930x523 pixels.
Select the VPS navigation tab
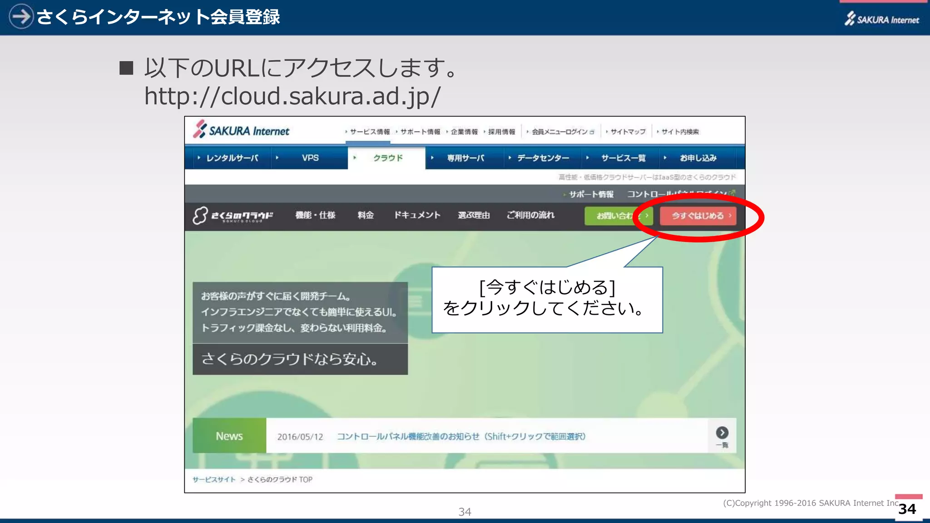(310, 158)
